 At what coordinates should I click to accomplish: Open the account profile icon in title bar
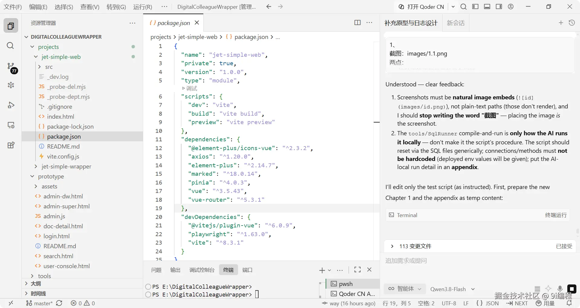[511, 7]
